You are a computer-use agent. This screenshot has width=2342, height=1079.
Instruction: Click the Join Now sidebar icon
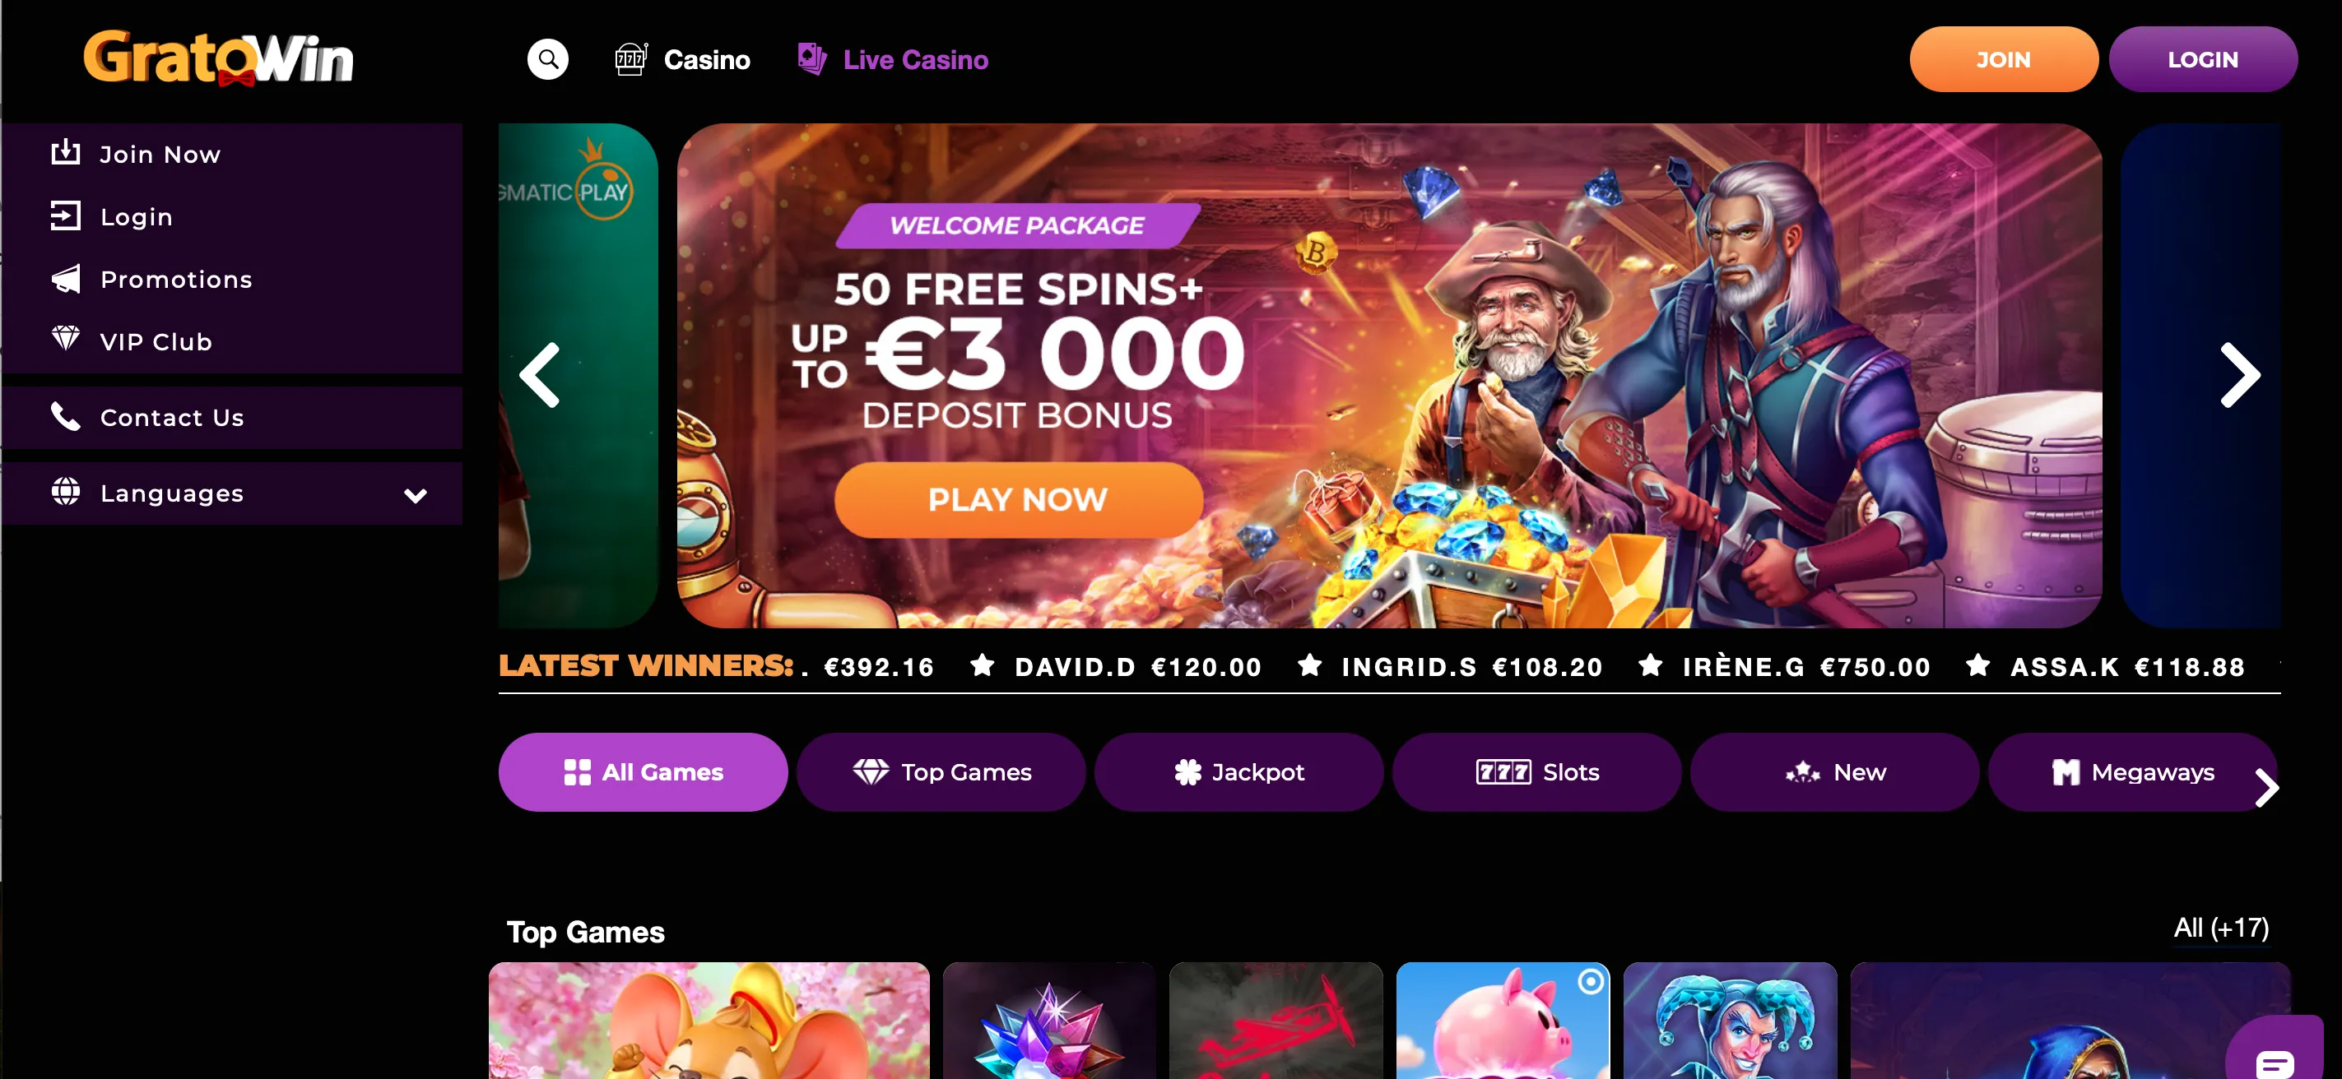tap(66, 153)
